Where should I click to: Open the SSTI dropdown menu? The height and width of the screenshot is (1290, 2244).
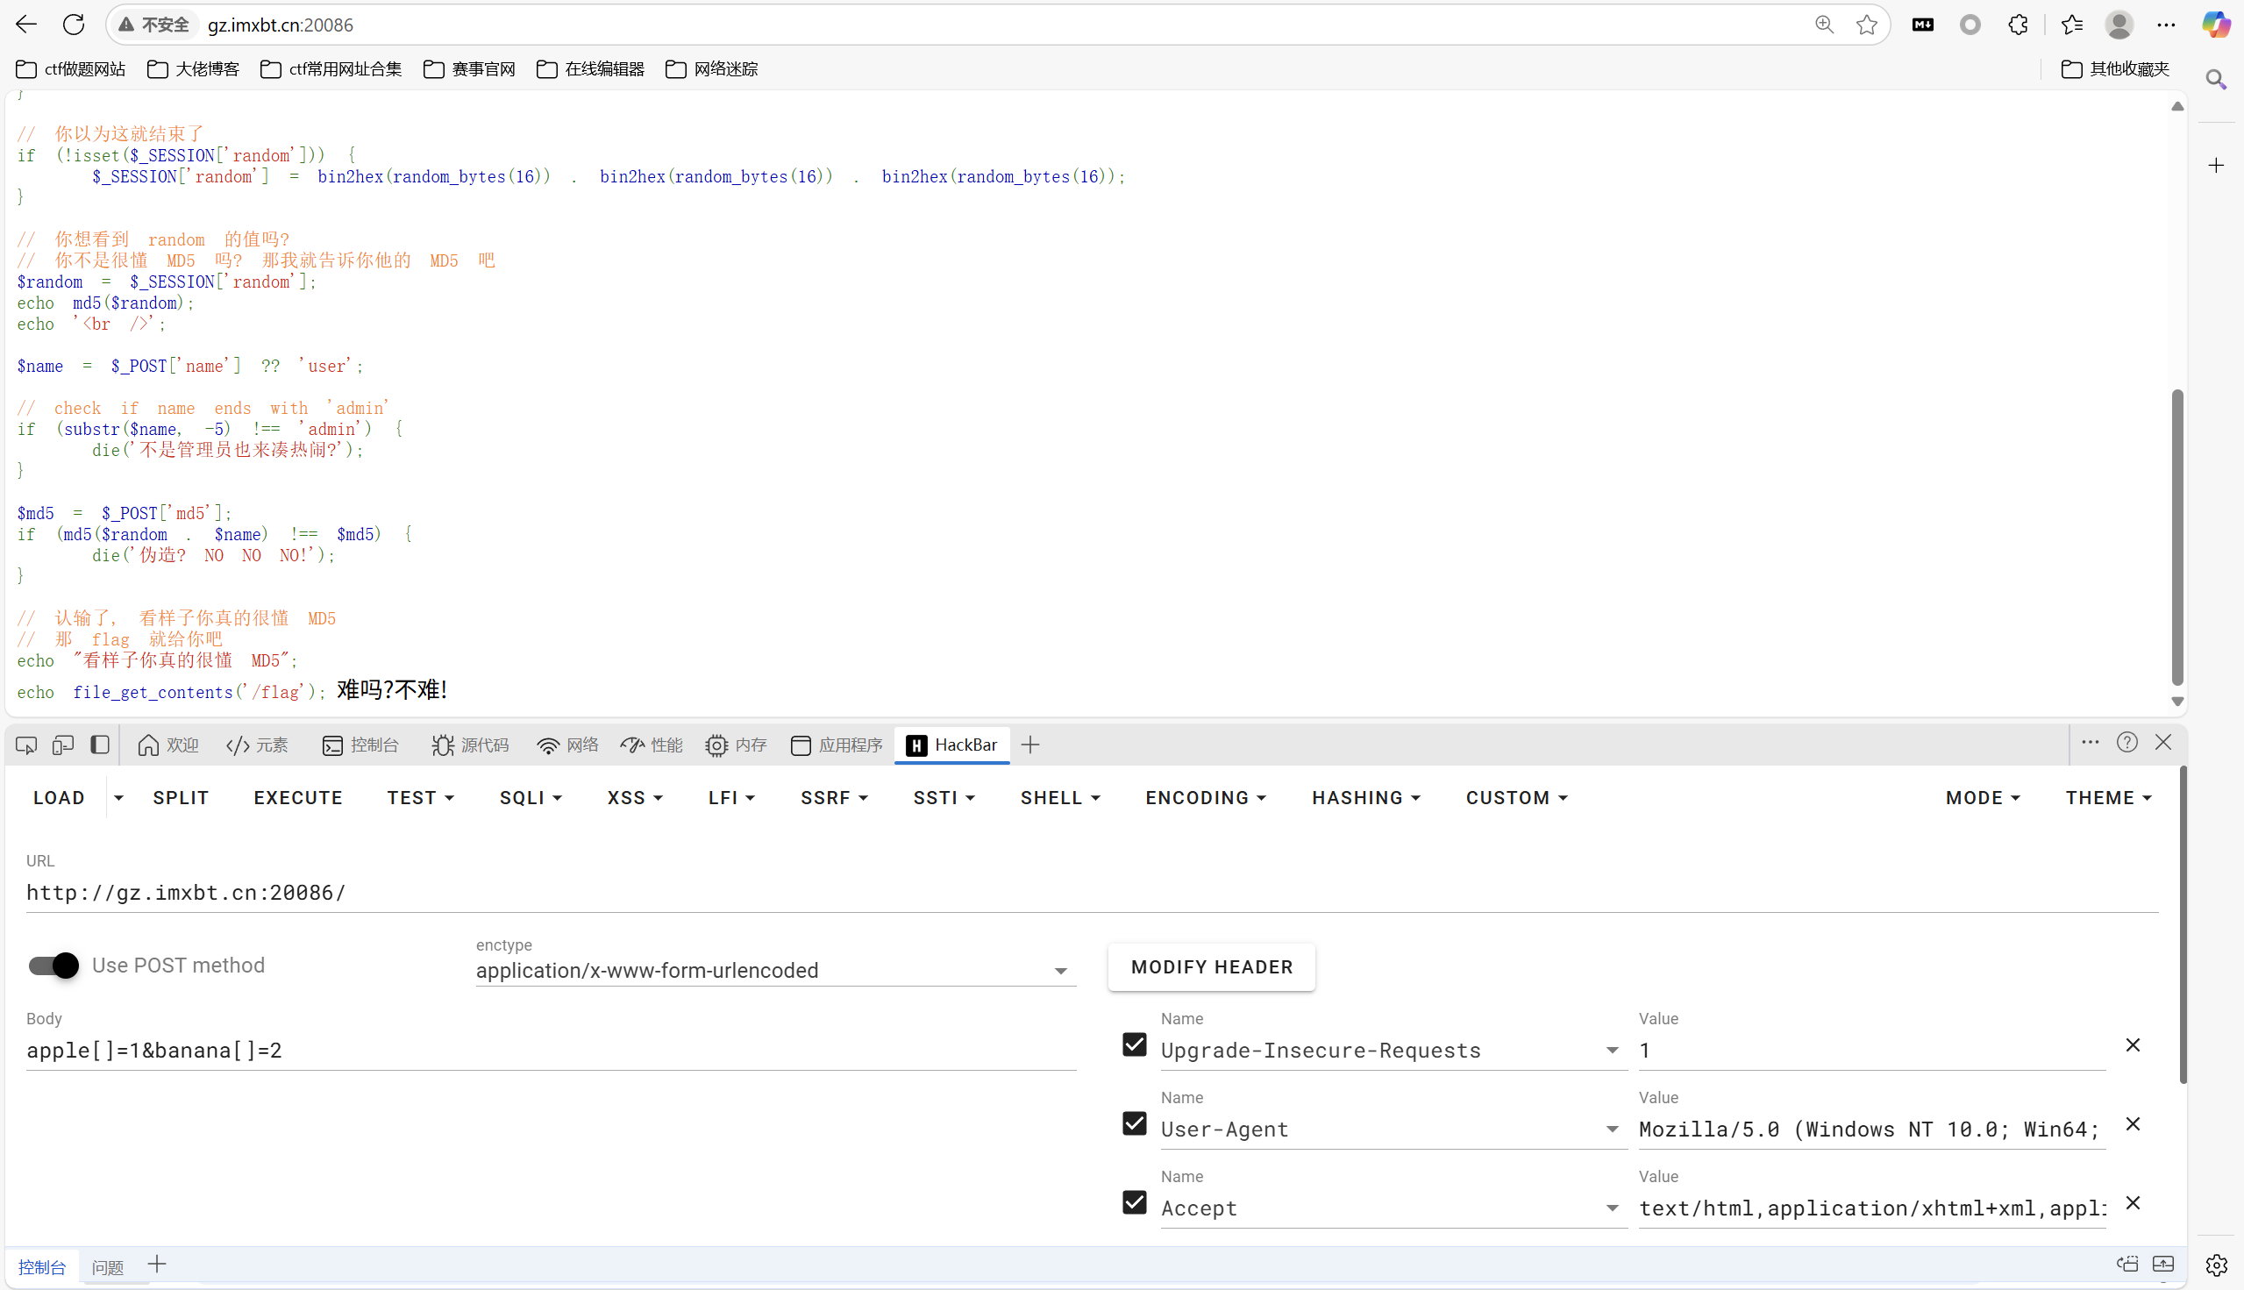pyautogui.click(x=944, y=798)
